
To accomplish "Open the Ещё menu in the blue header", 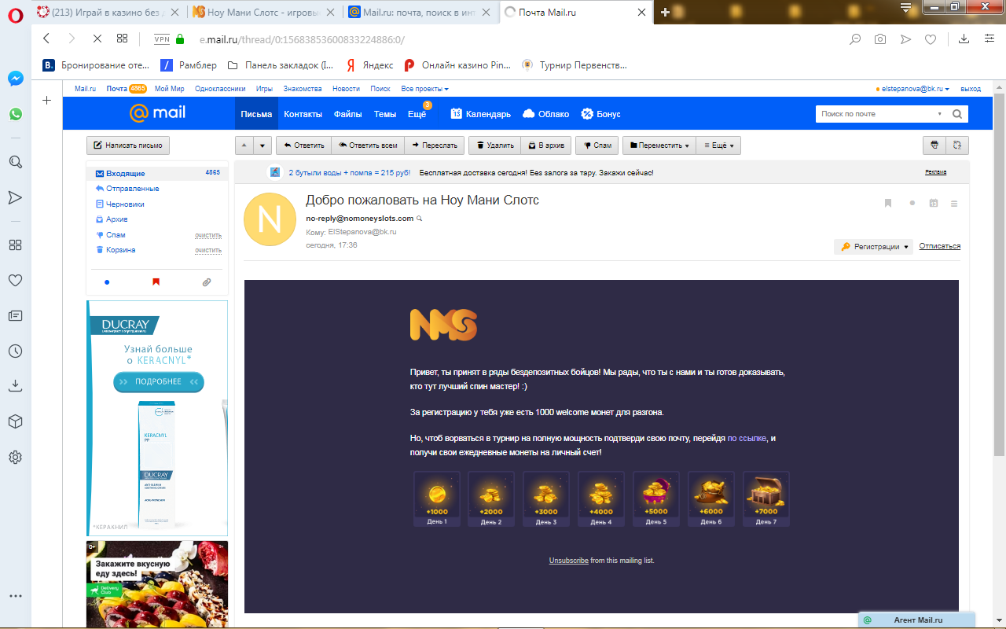I will click(417, 114).
